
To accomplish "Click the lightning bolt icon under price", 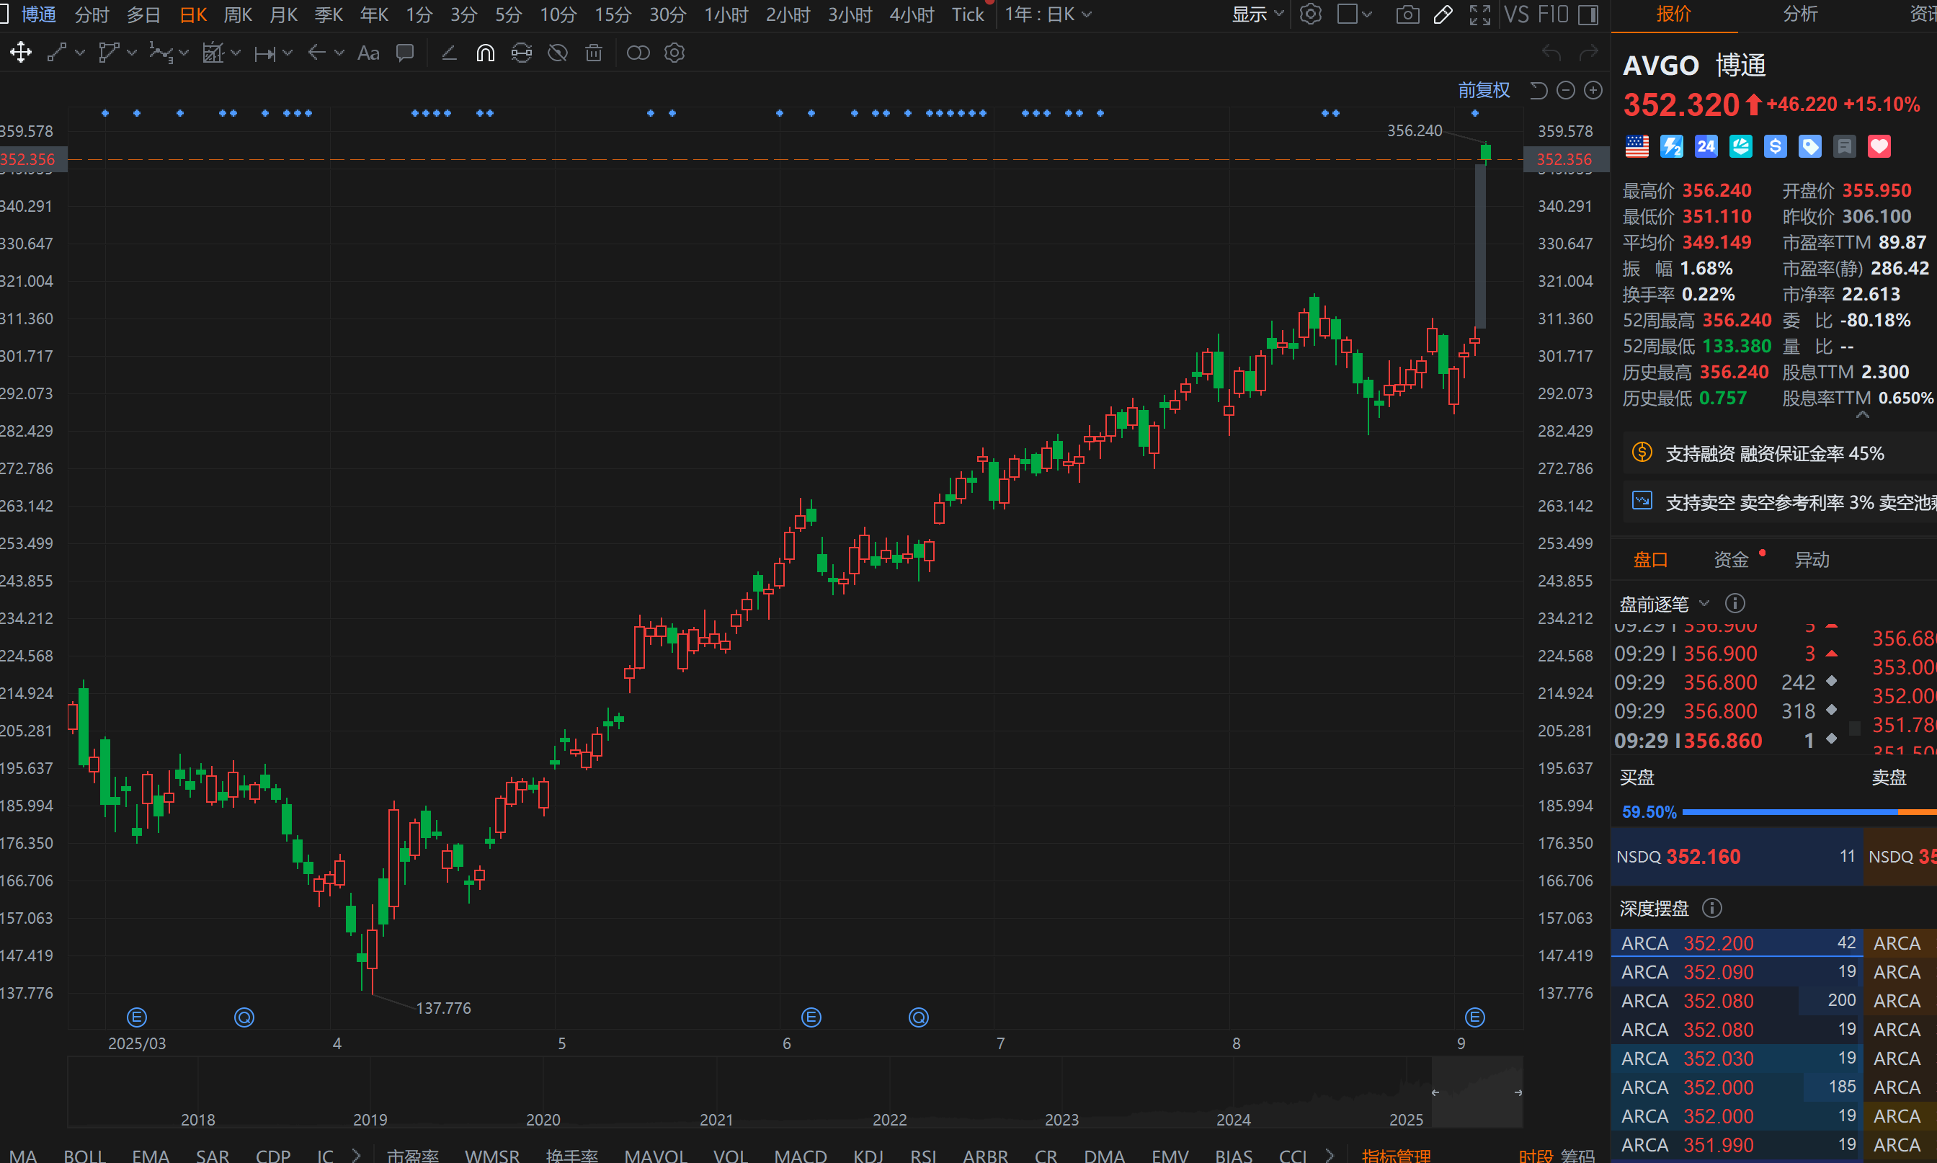I will pos(1671,146).
